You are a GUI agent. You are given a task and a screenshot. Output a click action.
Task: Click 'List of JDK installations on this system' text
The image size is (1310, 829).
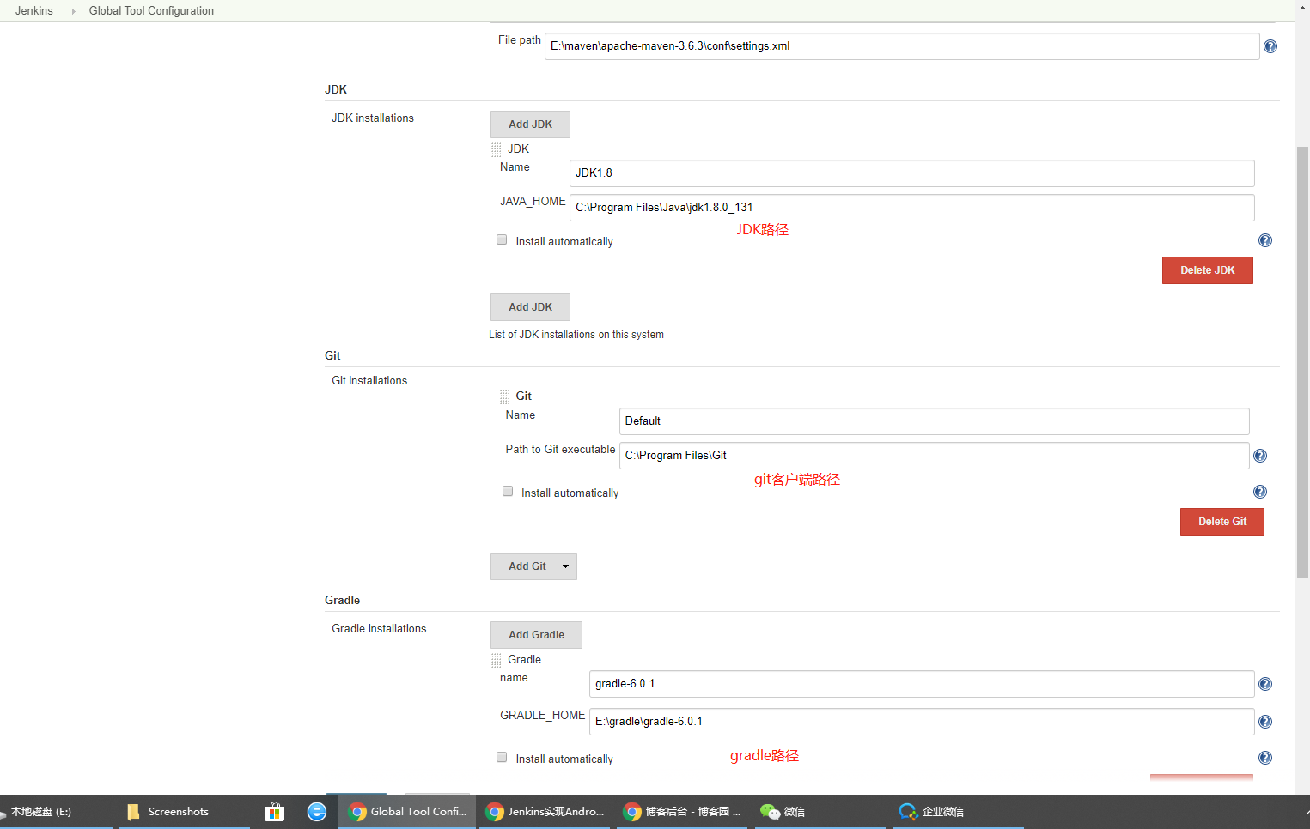576,335
